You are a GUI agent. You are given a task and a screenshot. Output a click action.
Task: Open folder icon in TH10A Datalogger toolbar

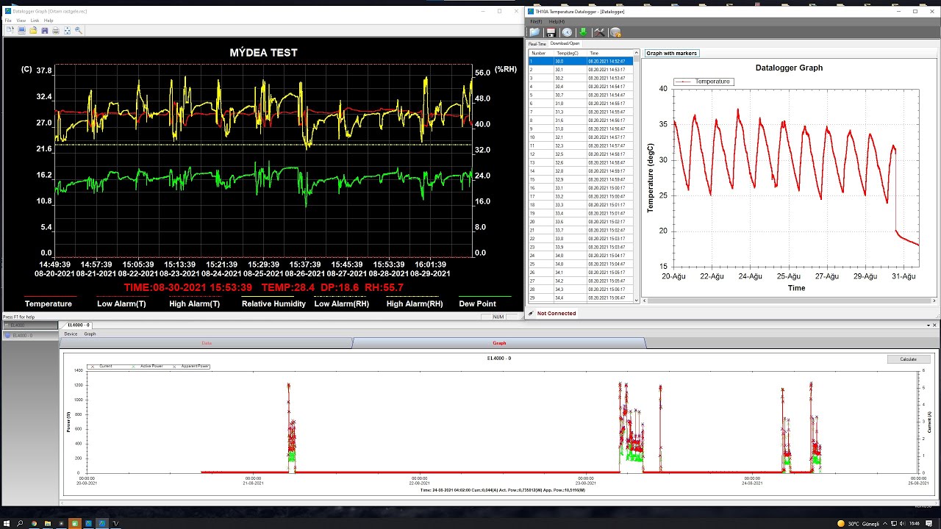[x=534, y=32]
